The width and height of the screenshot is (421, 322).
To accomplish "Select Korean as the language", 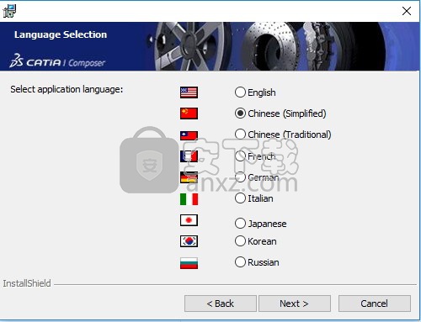I will pos(240,241).
